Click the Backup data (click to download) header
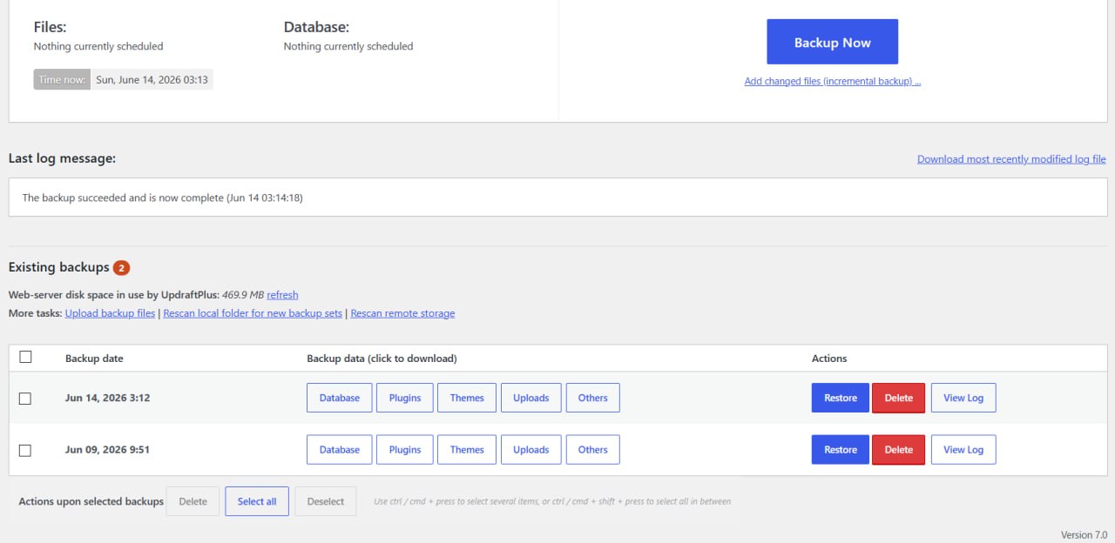Image resolution: width=1115 pixels, height=543 pixels. tap(382, 359)
